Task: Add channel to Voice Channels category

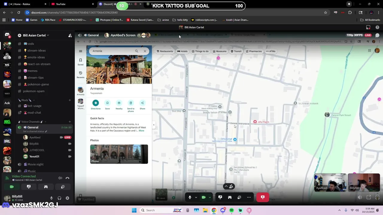Action: point(70,122)
